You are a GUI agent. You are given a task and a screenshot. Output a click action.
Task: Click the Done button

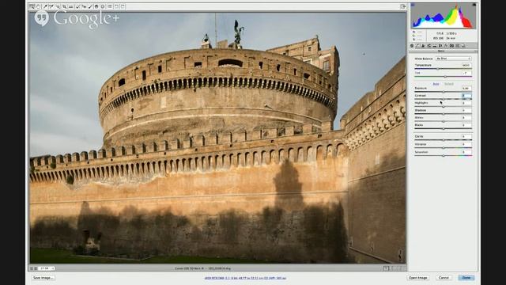[x=466, y=278]
